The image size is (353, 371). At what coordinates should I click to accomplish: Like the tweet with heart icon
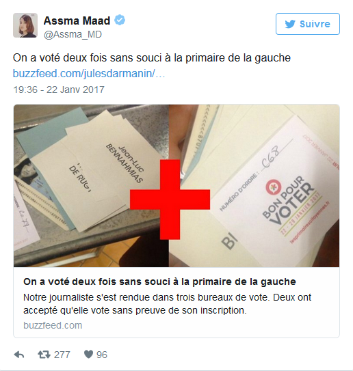[x=88, y=355]
